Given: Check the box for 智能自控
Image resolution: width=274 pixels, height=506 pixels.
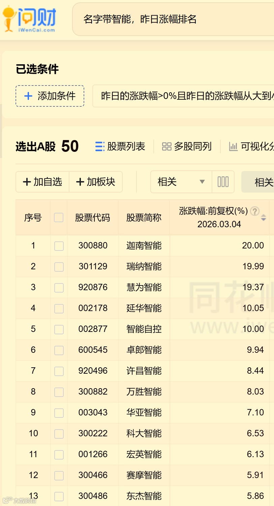Looking at the screenshot, I should click(59, 330).
